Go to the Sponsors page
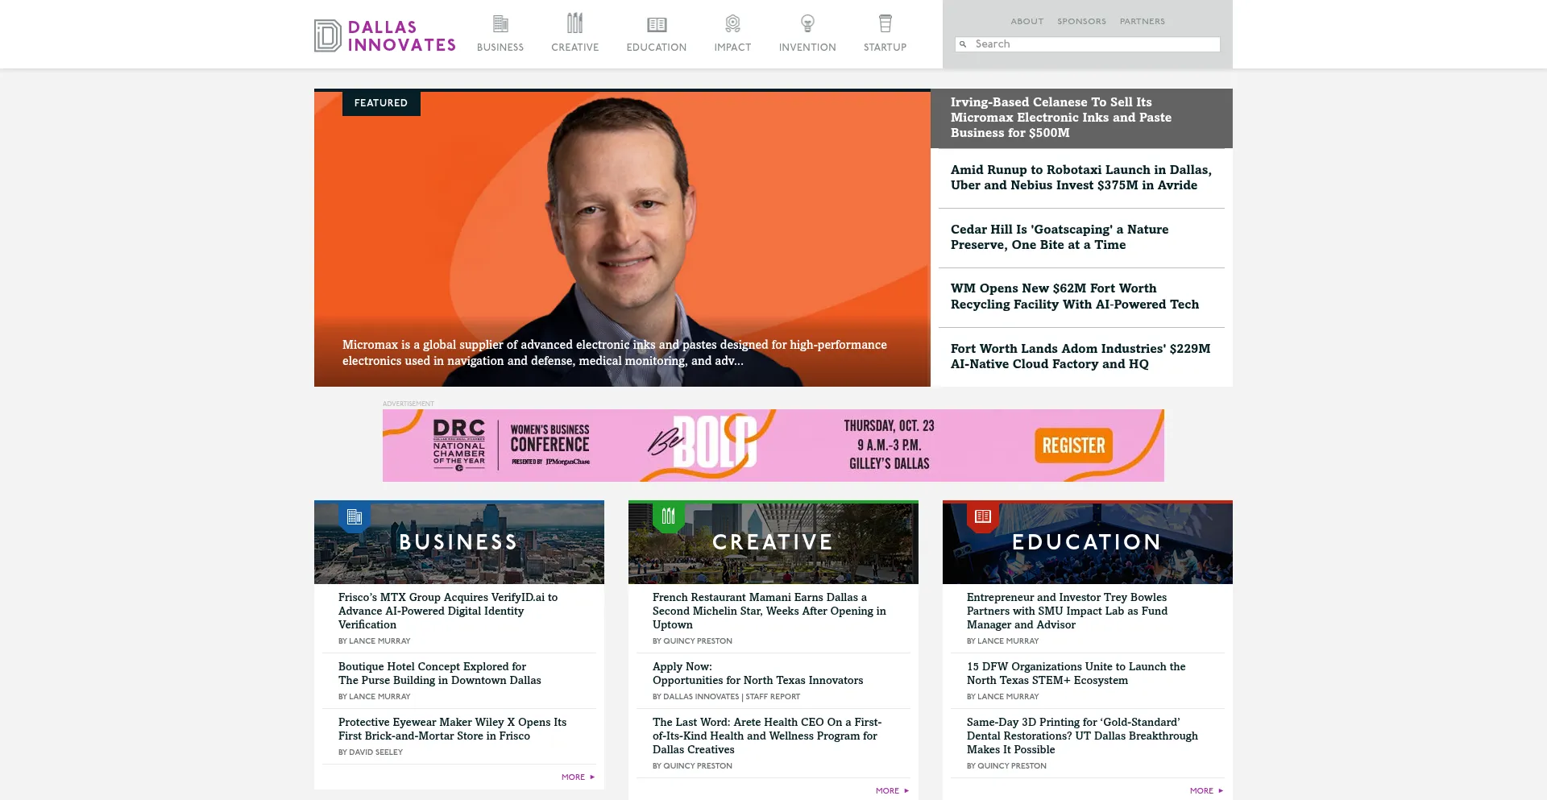Screen dimensions: 1547x800 click(x=1081, y=22)
